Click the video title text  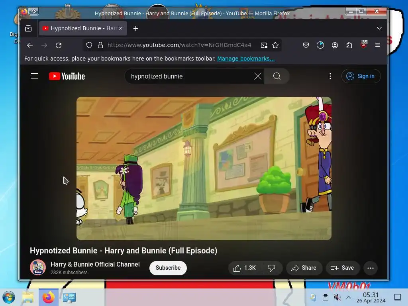point(124,250)
